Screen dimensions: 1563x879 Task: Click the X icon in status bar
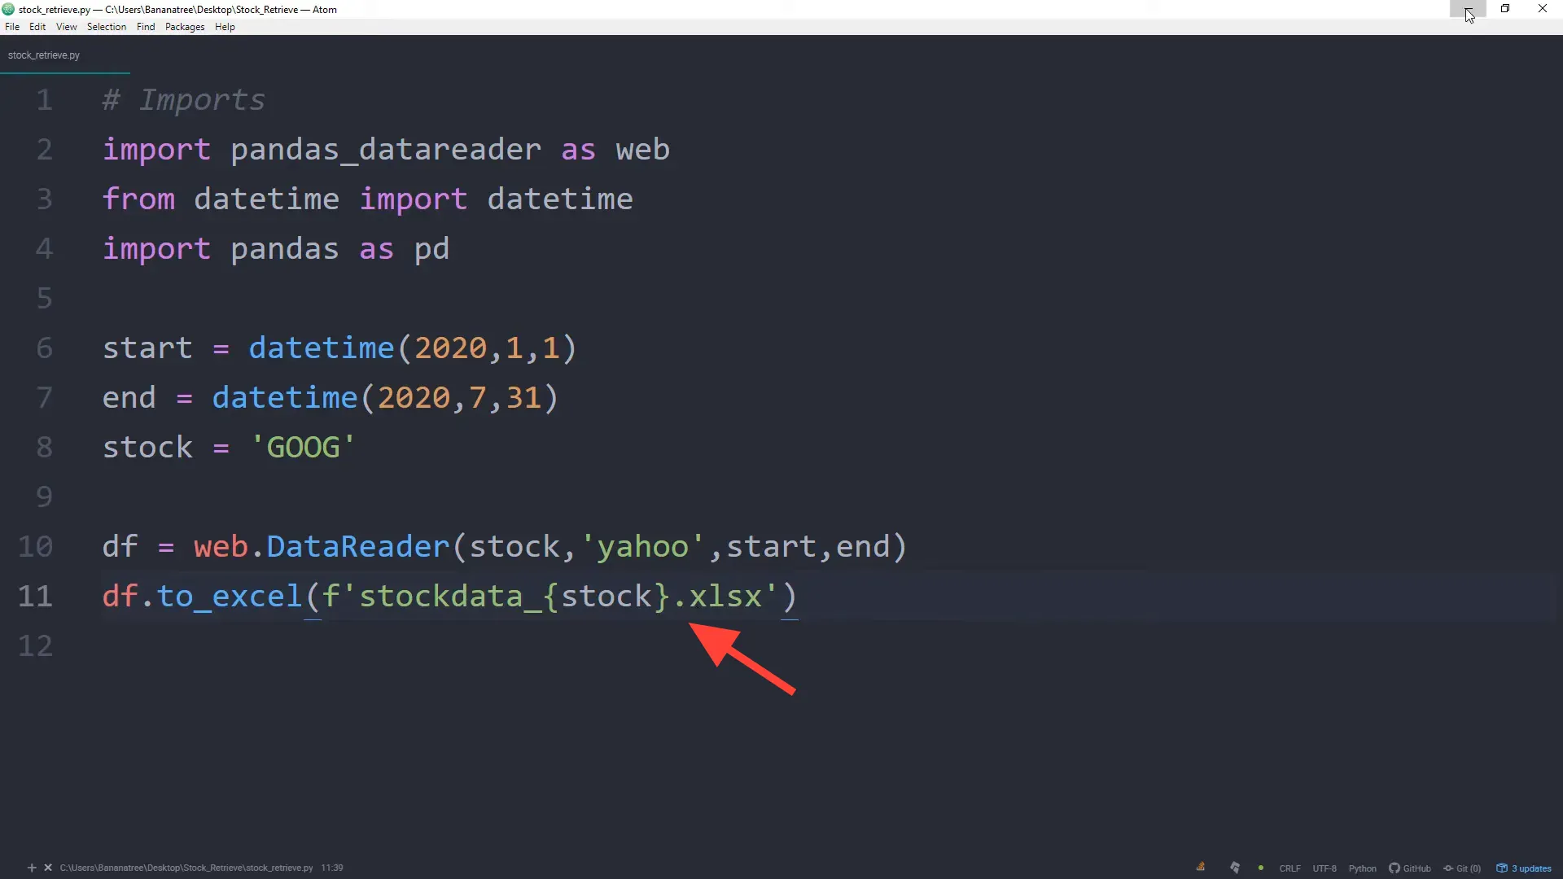pos(48,868)
